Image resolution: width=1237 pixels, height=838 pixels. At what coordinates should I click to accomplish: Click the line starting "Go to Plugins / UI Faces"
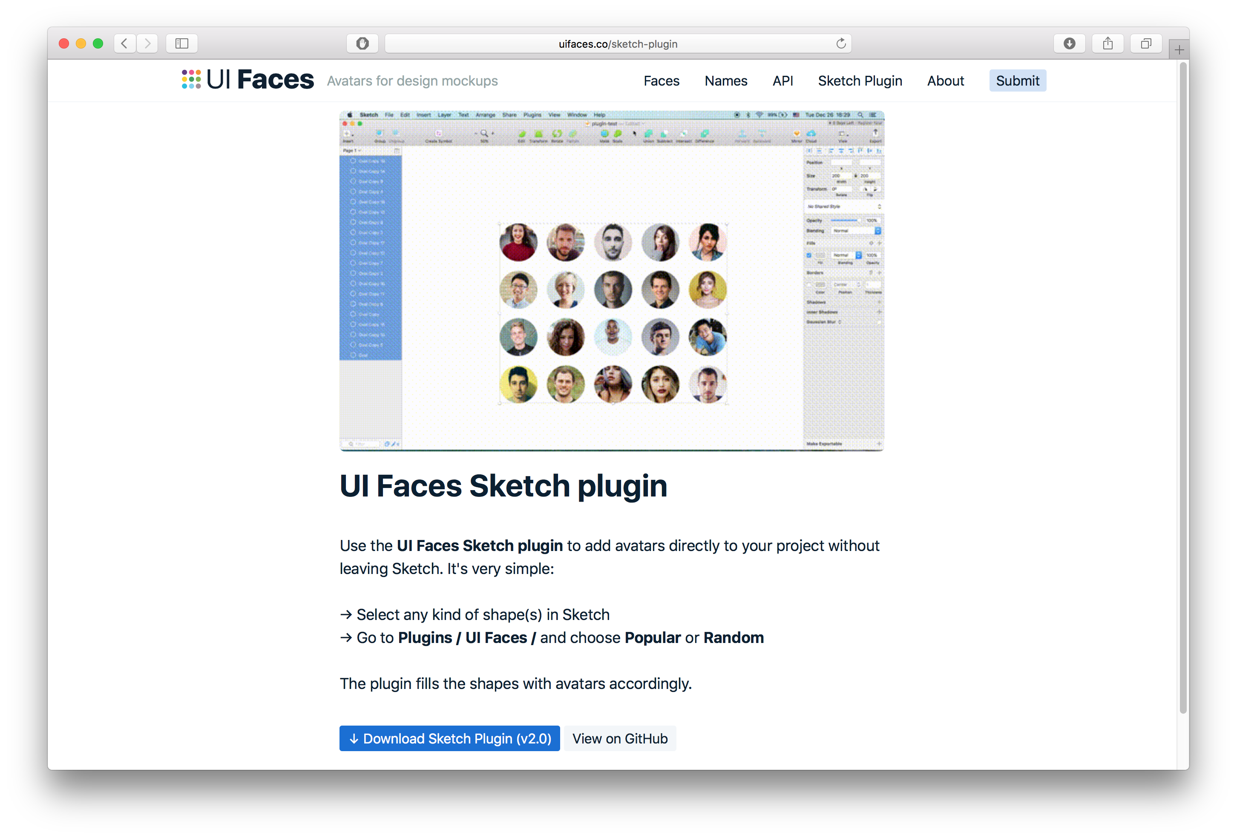(x=552, y=637)
